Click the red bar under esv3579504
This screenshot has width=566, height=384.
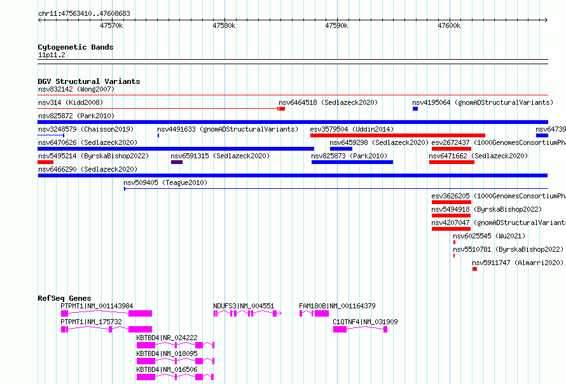tap(397, 135)
